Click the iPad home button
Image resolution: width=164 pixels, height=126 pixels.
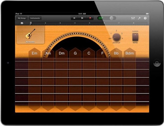(x=157, y=63)
